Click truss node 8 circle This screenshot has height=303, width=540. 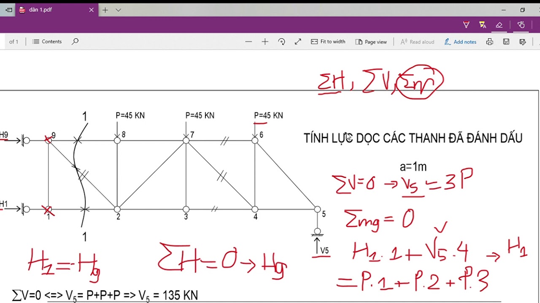[117, 141]
